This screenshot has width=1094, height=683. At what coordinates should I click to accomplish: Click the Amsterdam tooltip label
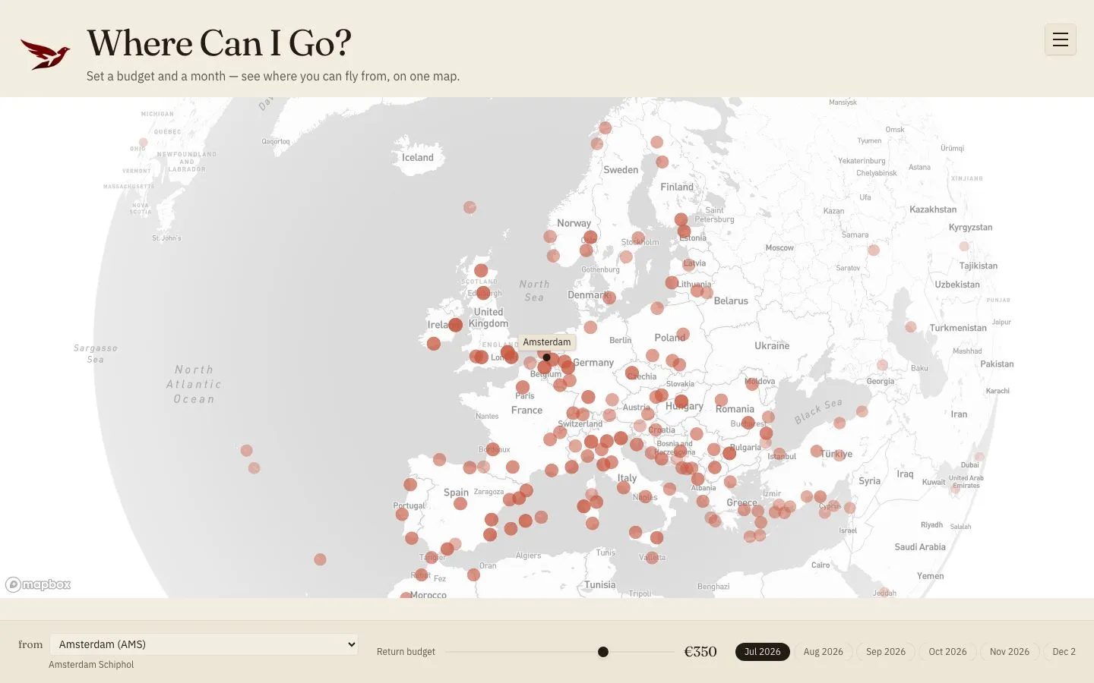[547, 342]
